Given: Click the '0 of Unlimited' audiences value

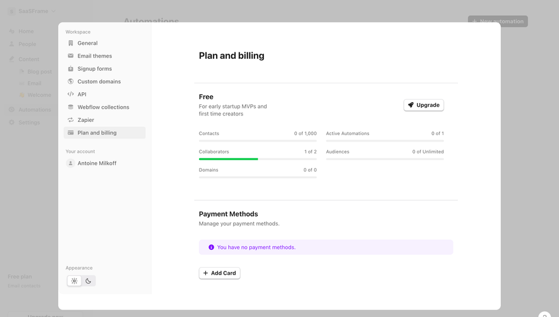Looking at the screenshot, I should (428, 152).
